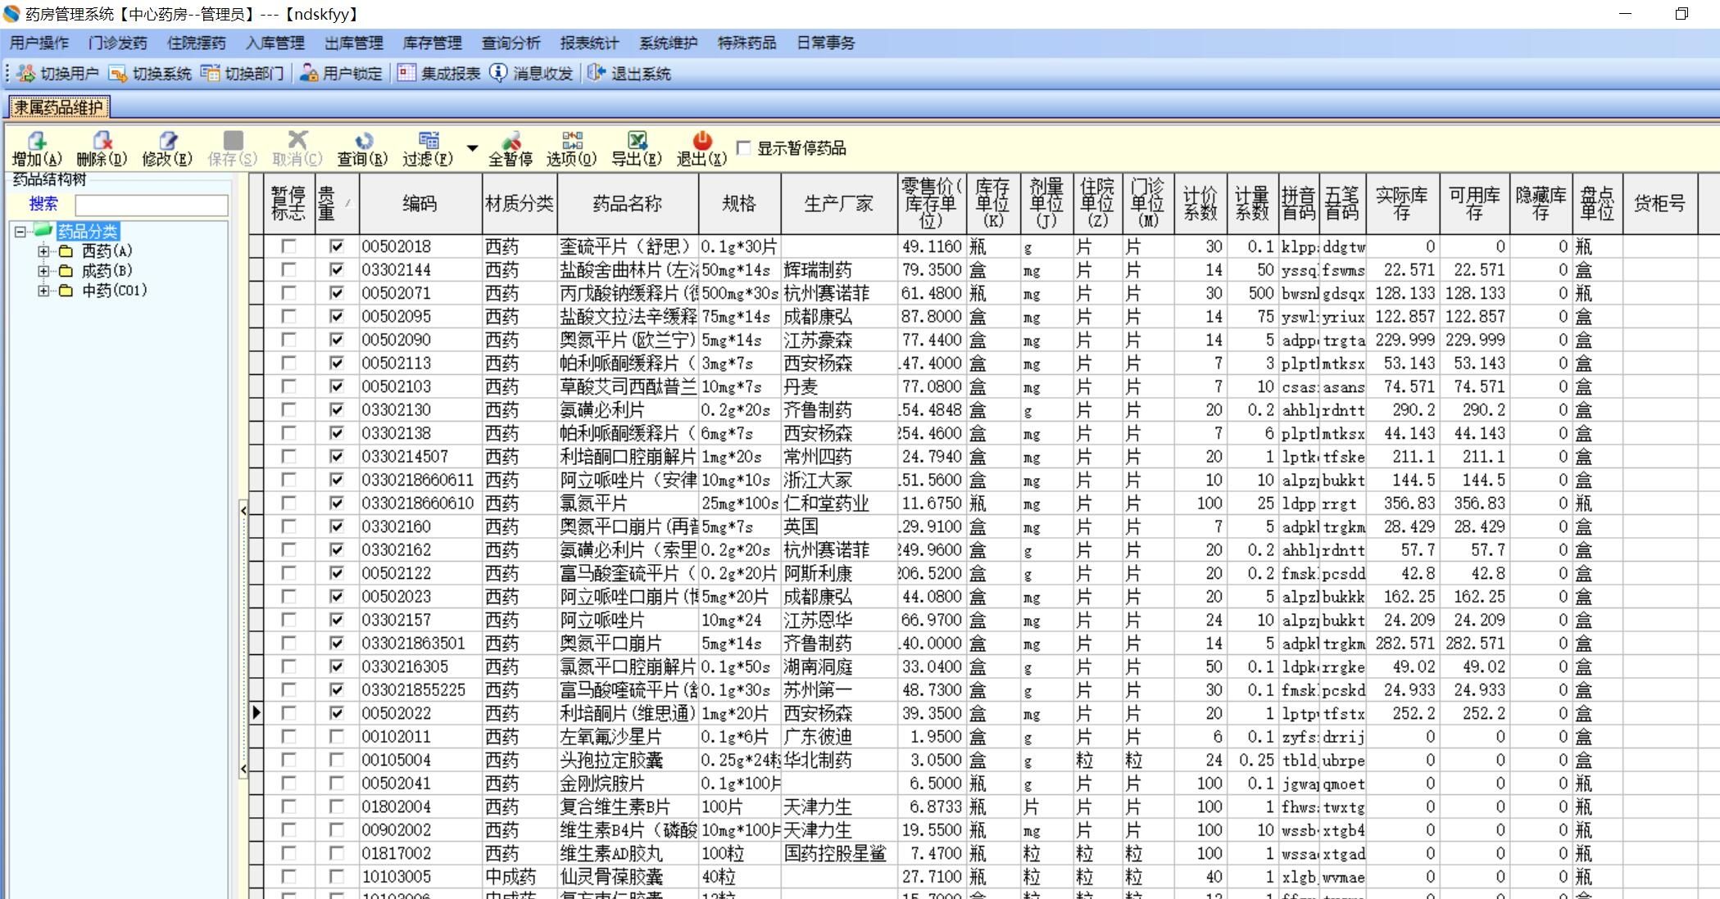
Task: Click the 搜索 input field in tree panel
Action: point(152,205)
